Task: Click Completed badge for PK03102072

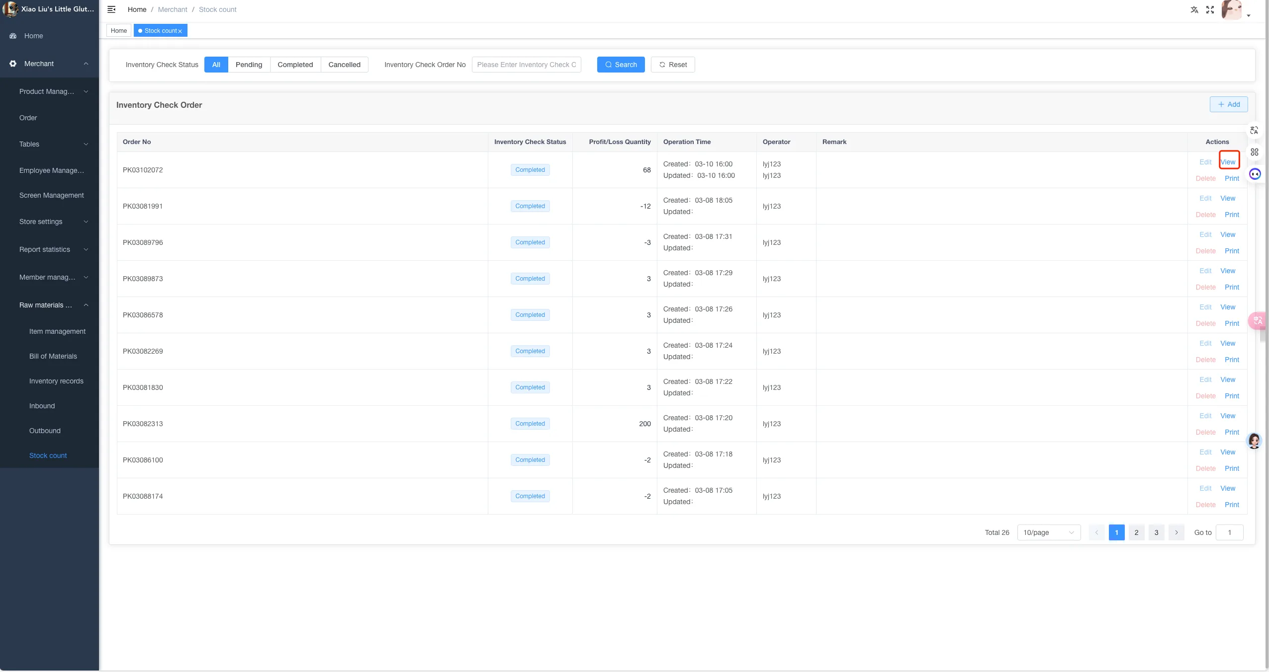Action: 530,170
